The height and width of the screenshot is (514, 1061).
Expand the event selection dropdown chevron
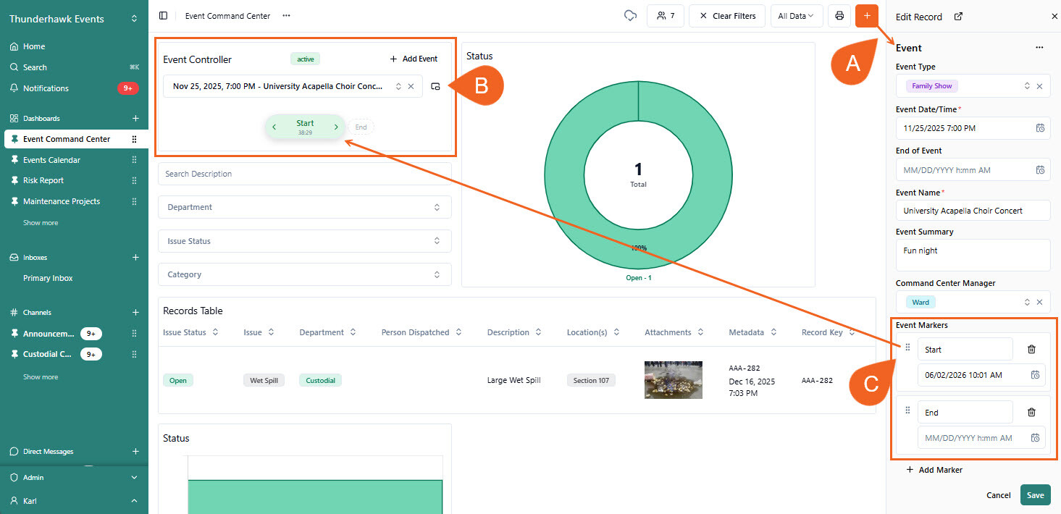click(398, 86)
